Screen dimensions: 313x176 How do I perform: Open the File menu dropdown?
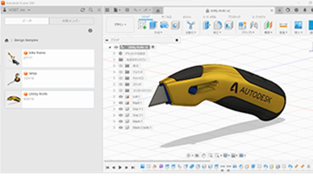point(117,10)
